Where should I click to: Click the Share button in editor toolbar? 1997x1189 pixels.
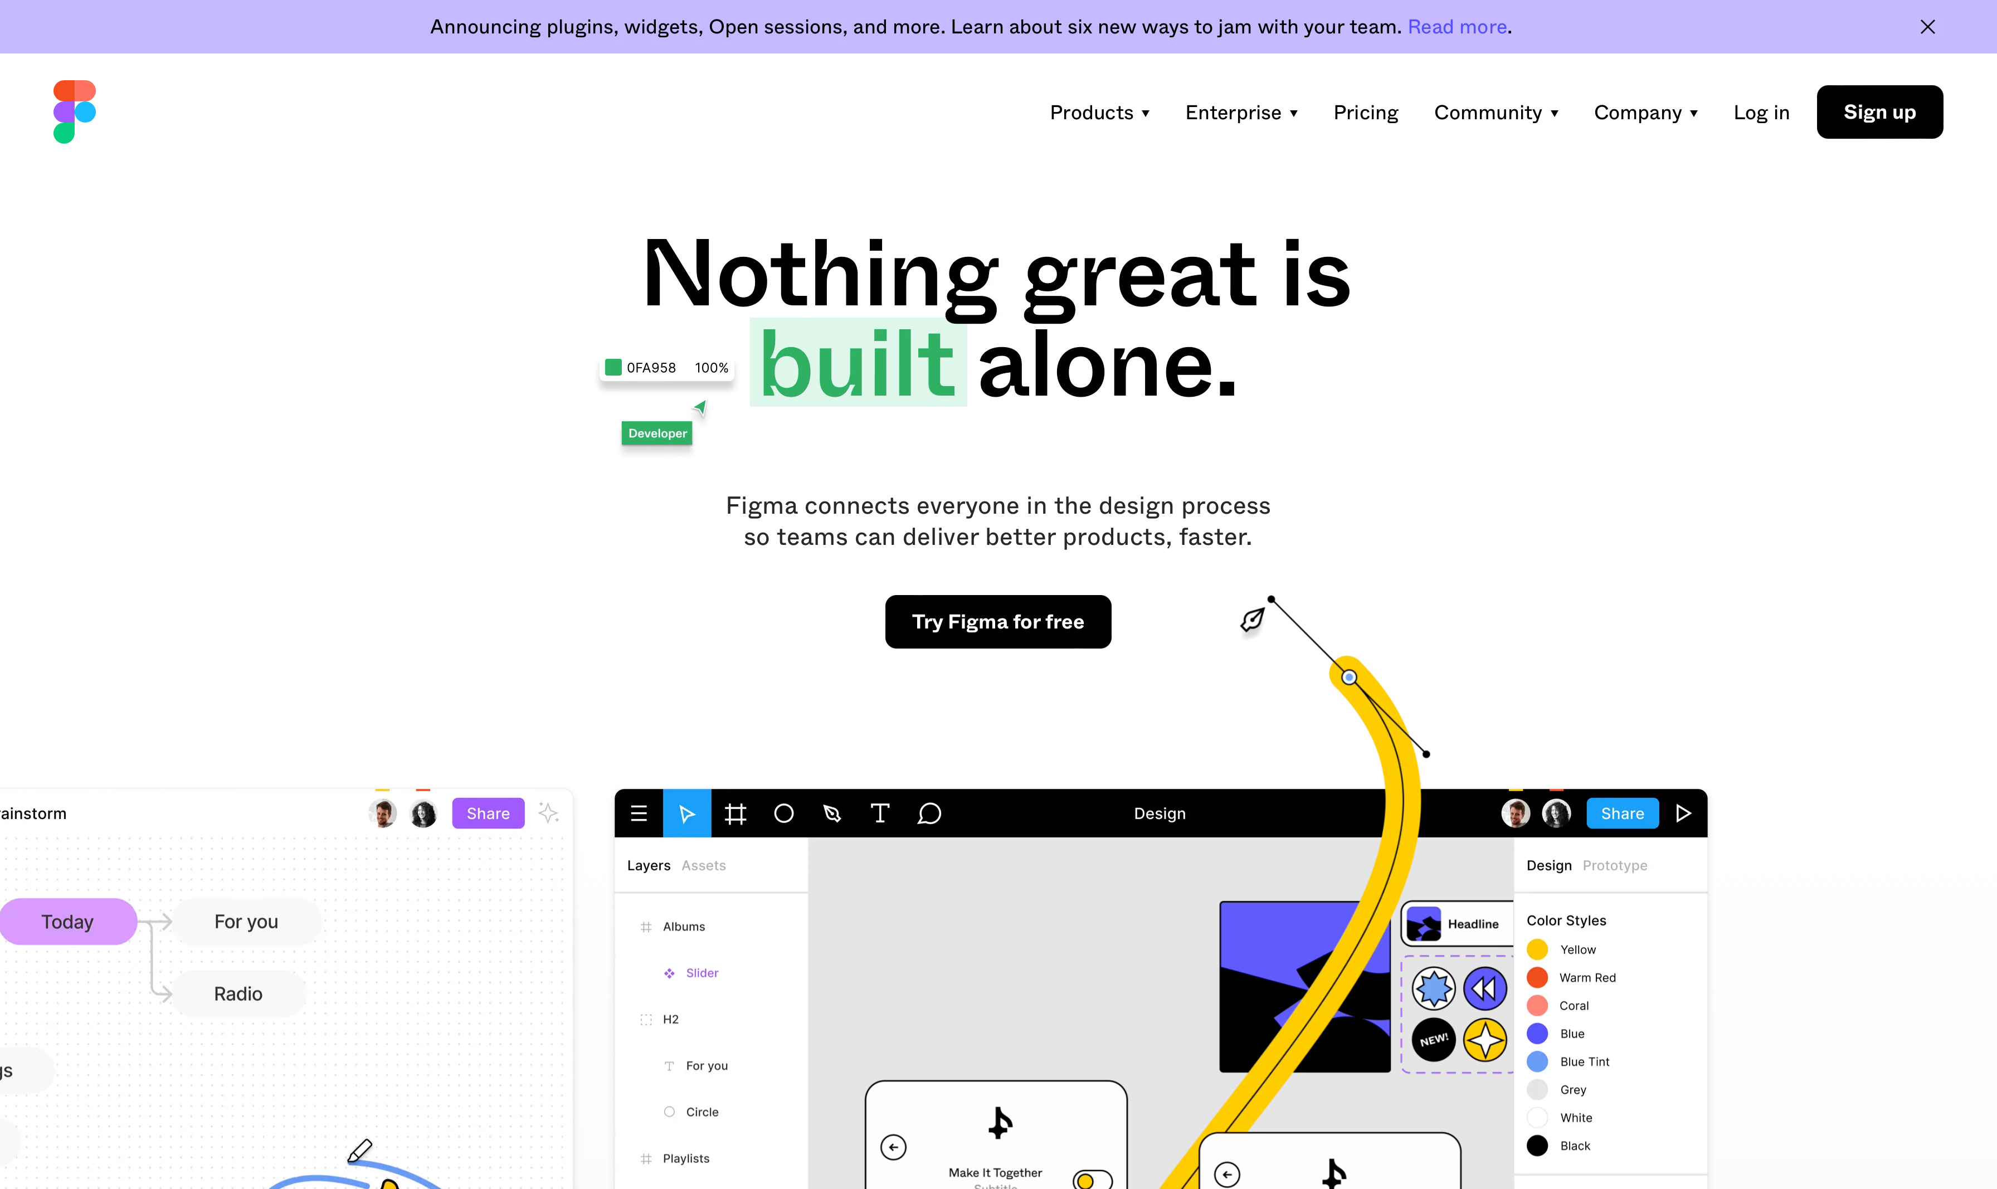pyautogui.click(x=1622, y=812)
